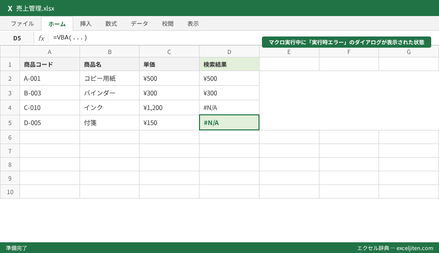The image size is (439, 253).
Task: Select the ホーム tab
Action: coord(57,24)
